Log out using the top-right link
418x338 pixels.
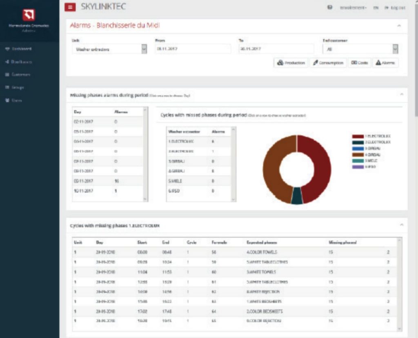394,8
